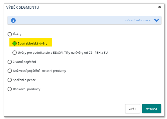Confirm with the VYBRAT button

point(152,109)
